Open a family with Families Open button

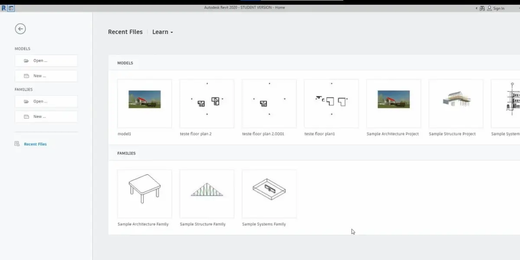(x=46, y=101)
